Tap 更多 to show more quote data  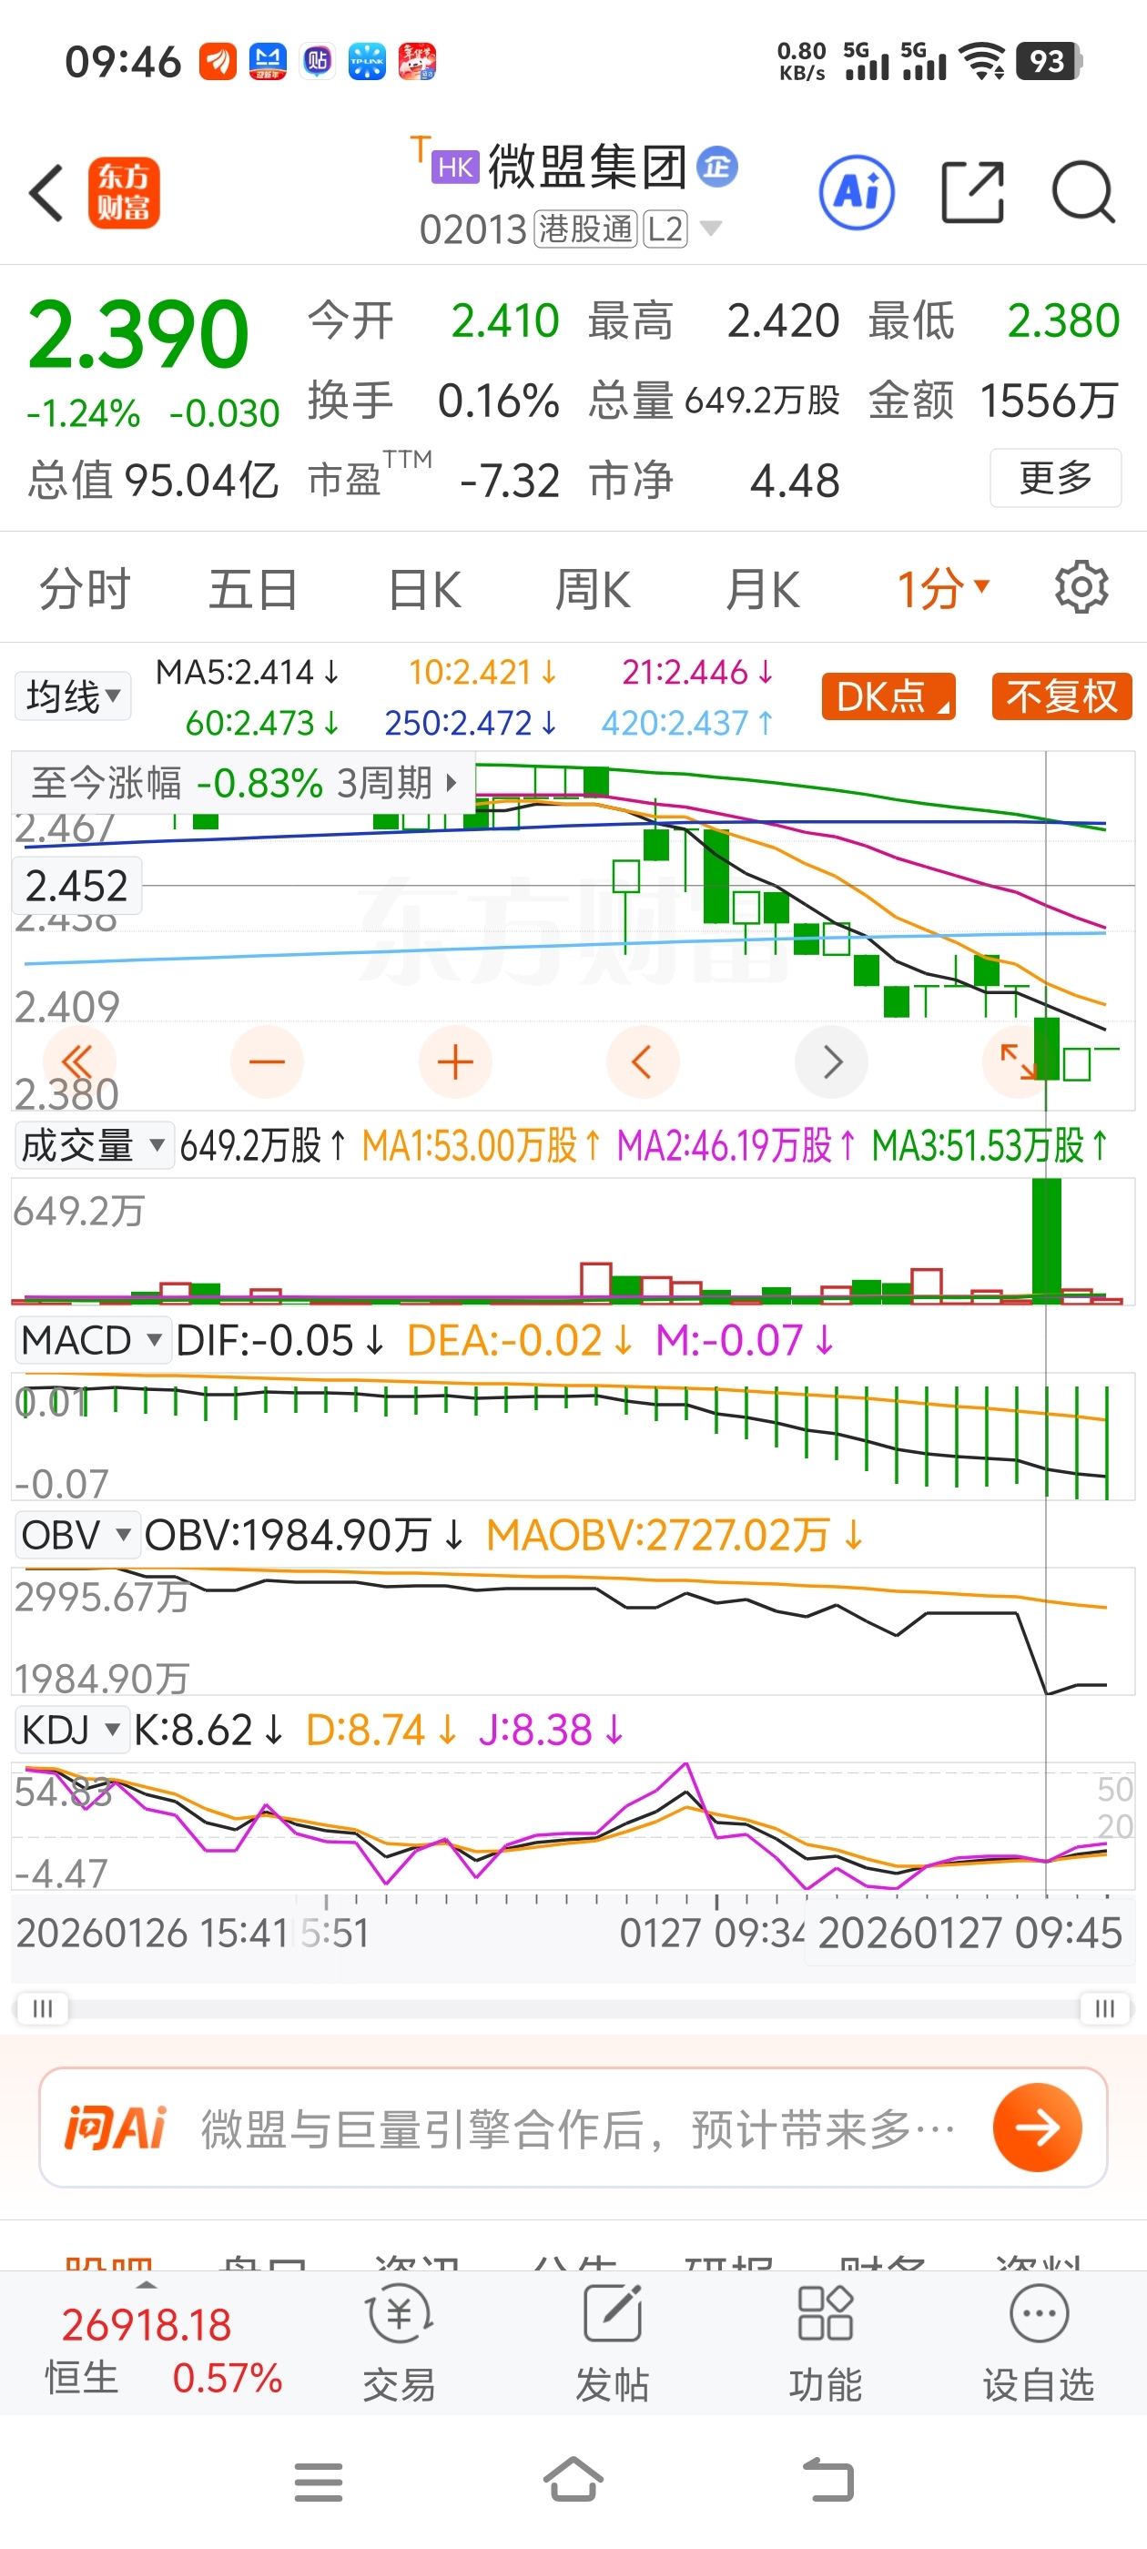tap(1055, 478)
